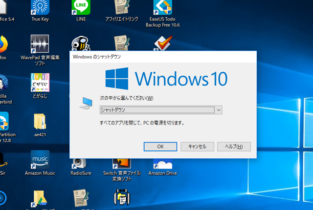313x210 pixels.
Task: Select the アフィリエイトリンク desktop file icon
Action: 122,10
